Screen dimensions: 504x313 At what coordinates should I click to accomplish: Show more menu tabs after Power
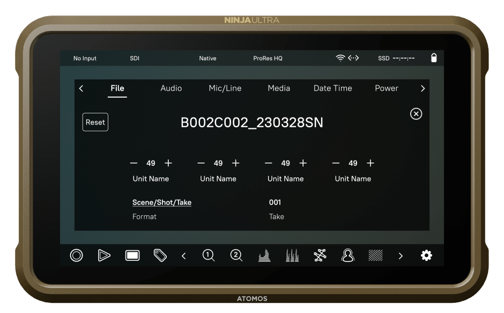(x=423, y=89)
